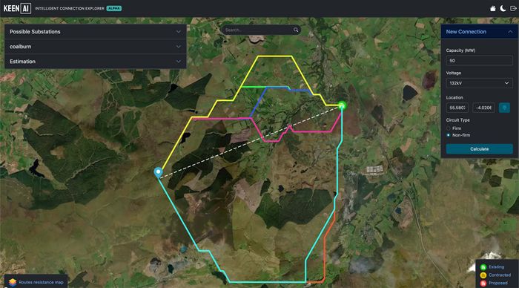Open Routes resistance map
The image size is (519, 288).
coord(41,282)
